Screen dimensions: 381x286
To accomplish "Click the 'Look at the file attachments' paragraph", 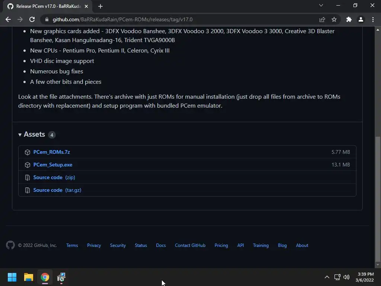I will pyautogui.click(x=179, y=101).
